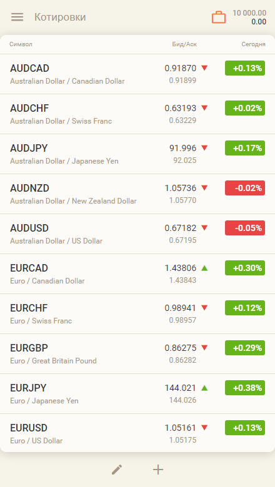
Task: Open the EURGBP symbol row
Action: point(137,354)
